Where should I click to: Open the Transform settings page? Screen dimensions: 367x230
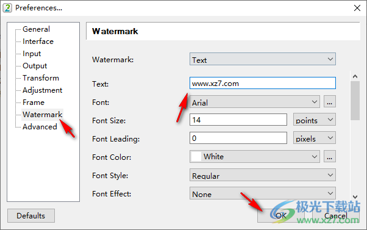[x=41, y=78]
